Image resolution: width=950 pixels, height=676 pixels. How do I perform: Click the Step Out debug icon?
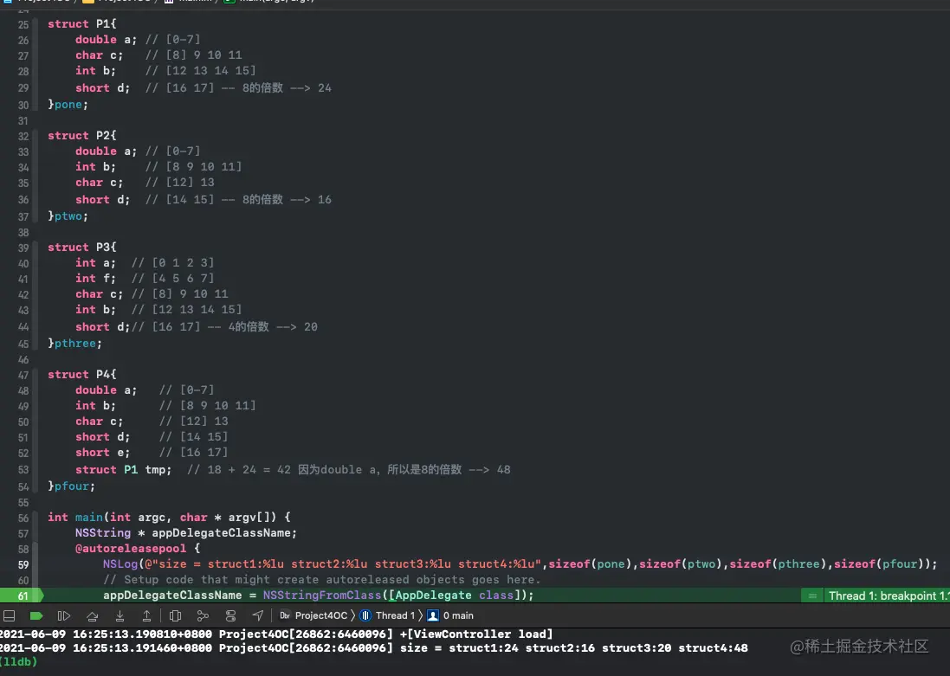coord(146,616)
